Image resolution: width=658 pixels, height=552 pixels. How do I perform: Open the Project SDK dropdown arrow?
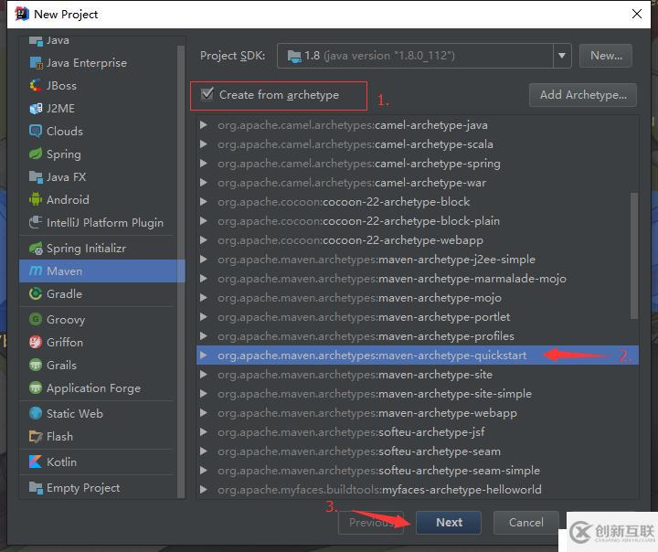pyautogui.click(x=562, y=56)
